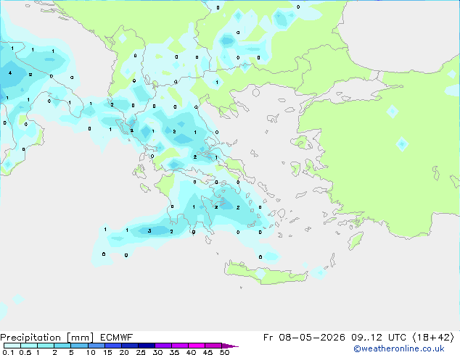Click the 1–2 mm legend swatch
This screenshot has height=355, width=460.
point(46,346)
